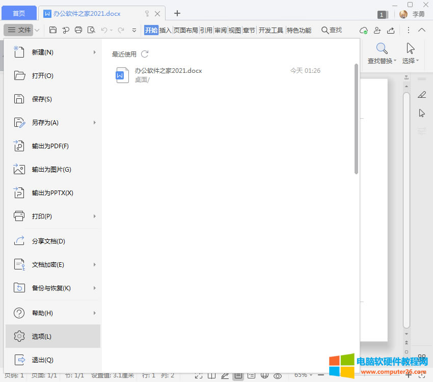Viewport: 433px width, 382px height.
Task: Click the recent files panel vertical scrollbar
Action: pos(356,118)
